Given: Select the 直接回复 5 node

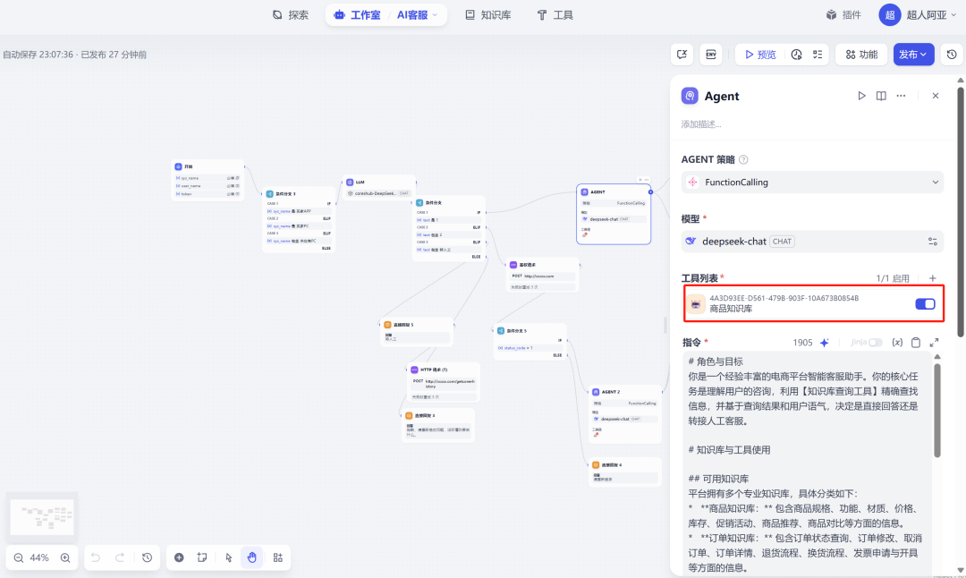Looking at the screenshot, I should (417, 332).
